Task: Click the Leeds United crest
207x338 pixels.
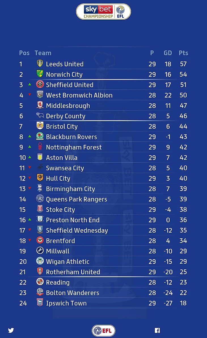Action: tap(40, 64)
